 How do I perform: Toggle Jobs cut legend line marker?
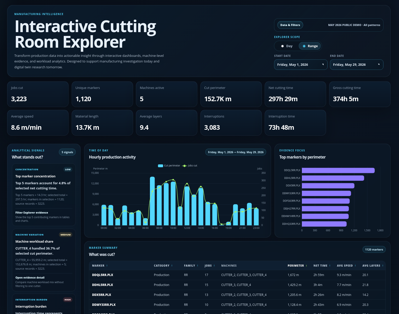pos(184,166)
